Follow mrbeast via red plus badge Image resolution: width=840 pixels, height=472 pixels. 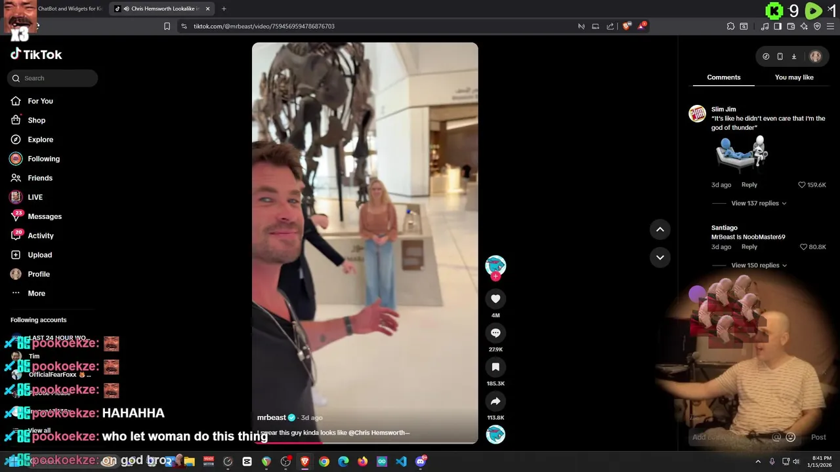(495, 277)
